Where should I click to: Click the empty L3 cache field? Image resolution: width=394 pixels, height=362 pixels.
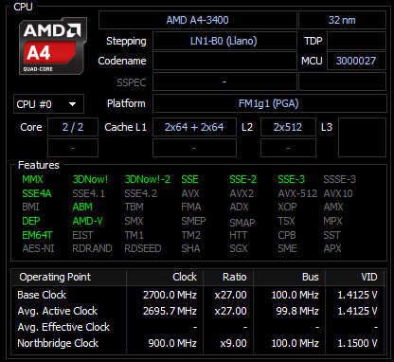point(362,137)
